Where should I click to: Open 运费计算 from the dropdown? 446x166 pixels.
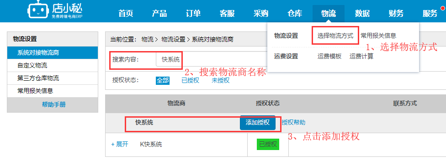(x=361, y=56)
